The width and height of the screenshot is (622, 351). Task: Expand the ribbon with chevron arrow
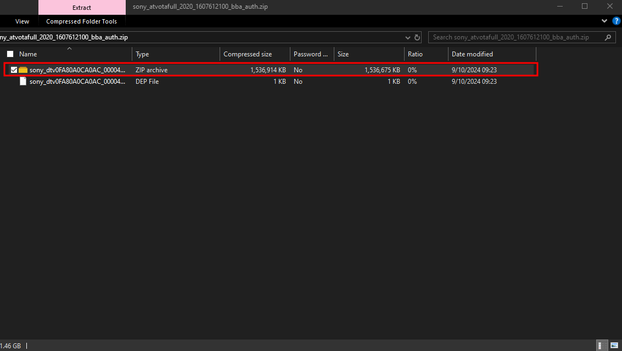coord(604,21)
